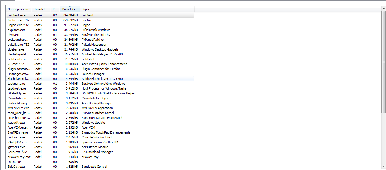Click the vertical scrollbar thumb
The width and height of the screenshot is (386, 170).
point(383,62)
